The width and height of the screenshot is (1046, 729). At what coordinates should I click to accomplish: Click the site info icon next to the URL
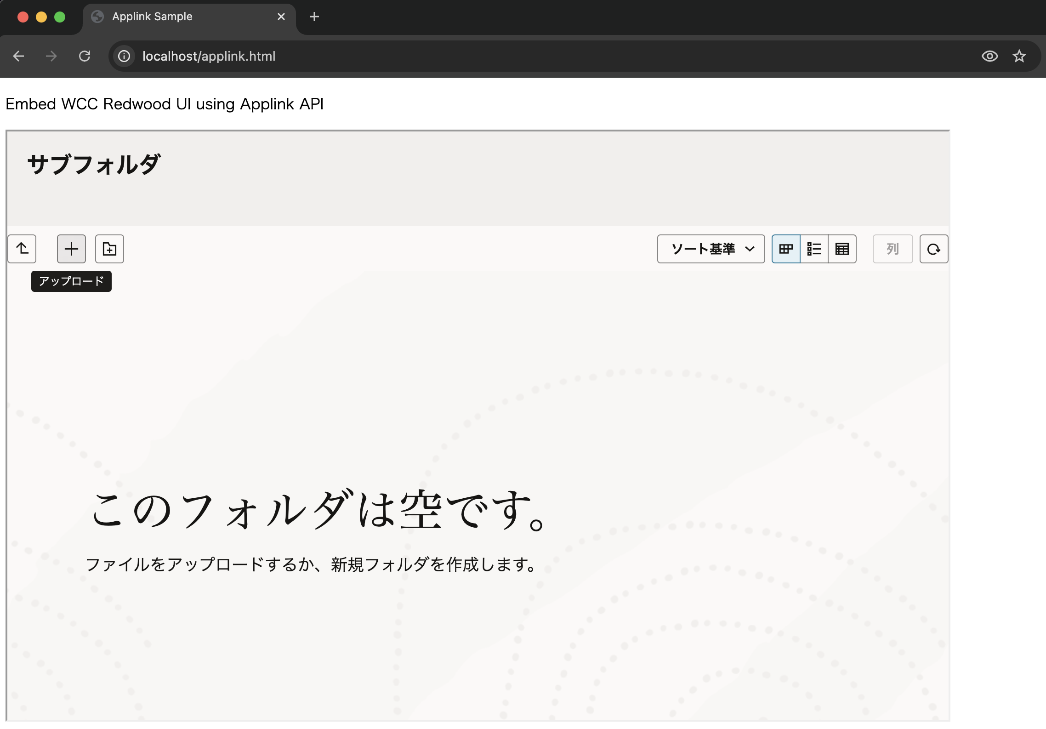[x=124, y=56]
